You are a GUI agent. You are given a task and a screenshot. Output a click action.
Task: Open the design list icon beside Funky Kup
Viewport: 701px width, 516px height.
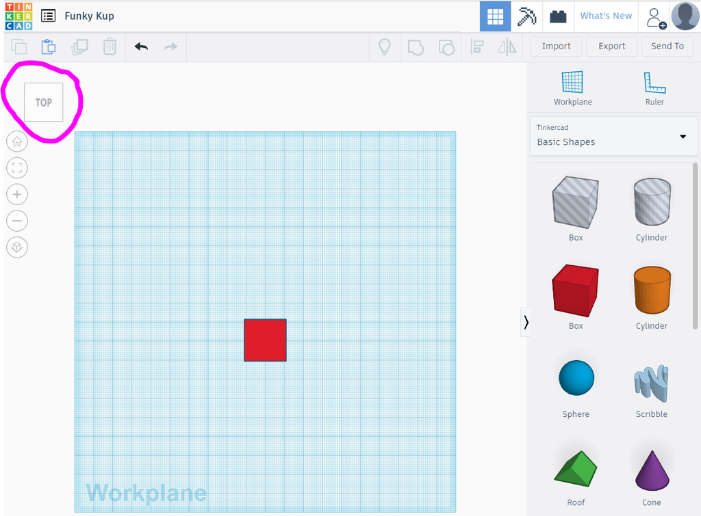49,16
